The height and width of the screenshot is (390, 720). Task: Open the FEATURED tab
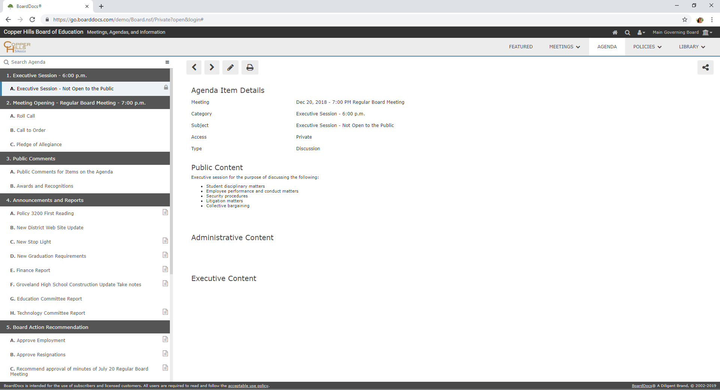tap(520, 47)
